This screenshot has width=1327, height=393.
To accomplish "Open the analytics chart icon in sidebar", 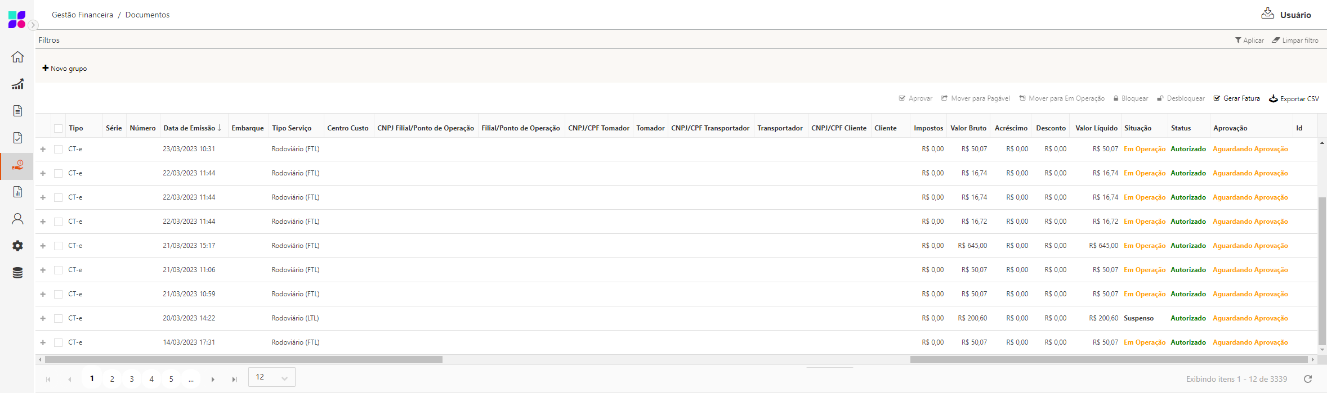I will [x=17, y=84].
